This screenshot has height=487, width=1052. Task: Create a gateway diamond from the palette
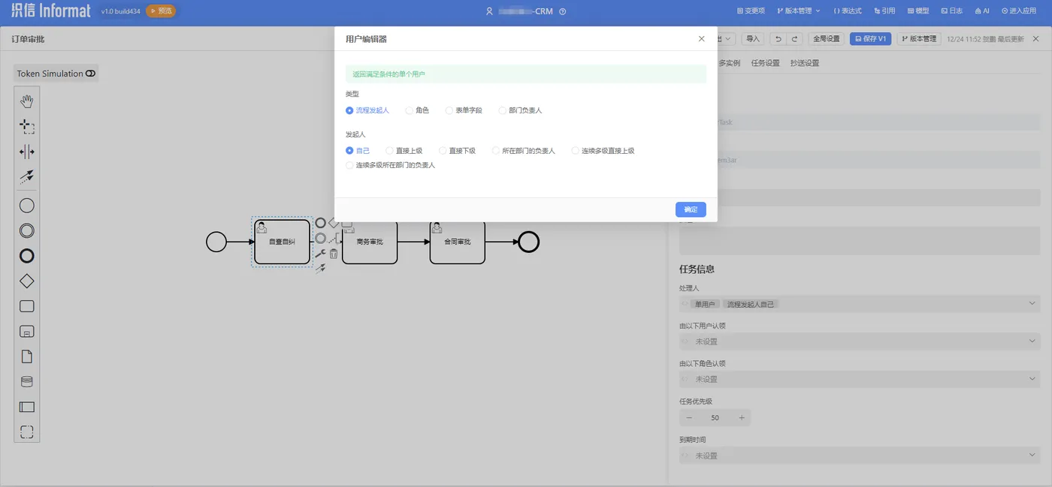click(x=27, y=281)
